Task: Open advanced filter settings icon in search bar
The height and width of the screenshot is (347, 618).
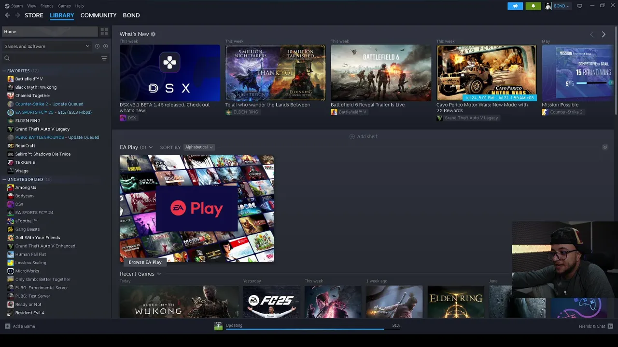Action: [104, 58]
